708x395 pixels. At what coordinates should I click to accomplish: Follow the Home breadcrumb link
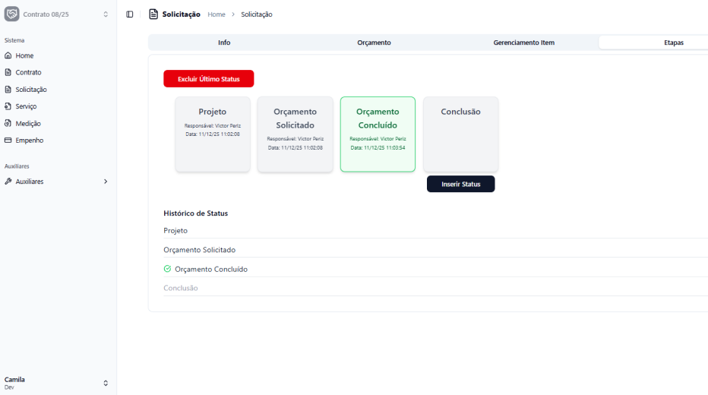[217, 14]
